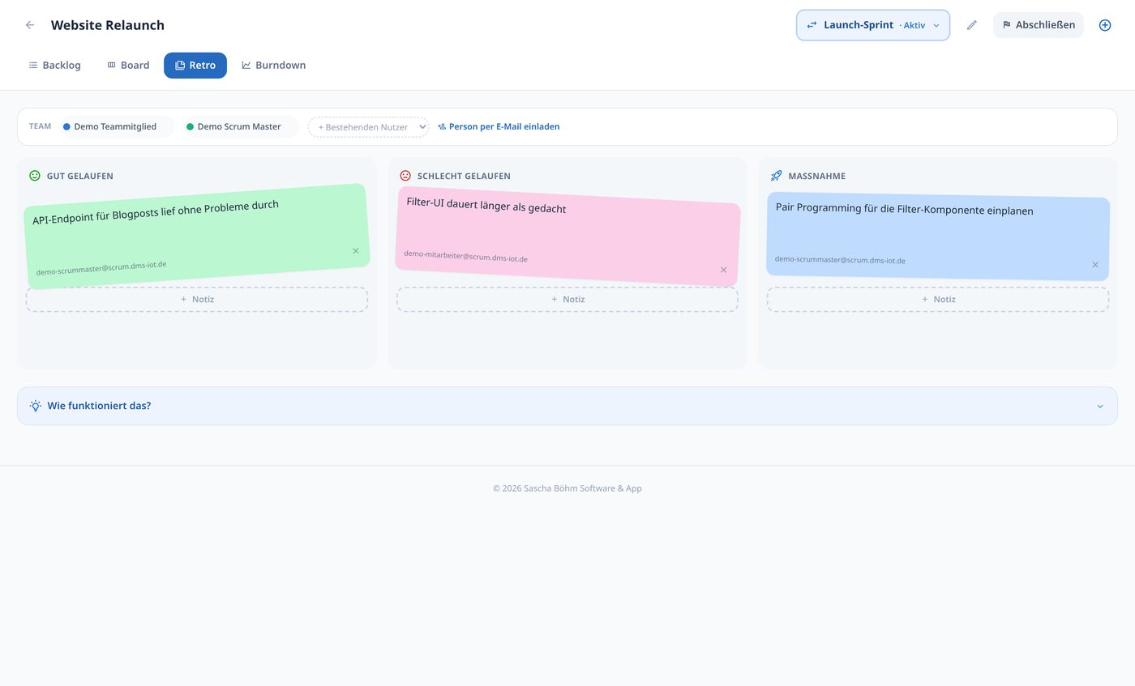Click the MASSNAHME column heading
Viewport: 1135px width, 686px height.
tap(816, 176)
